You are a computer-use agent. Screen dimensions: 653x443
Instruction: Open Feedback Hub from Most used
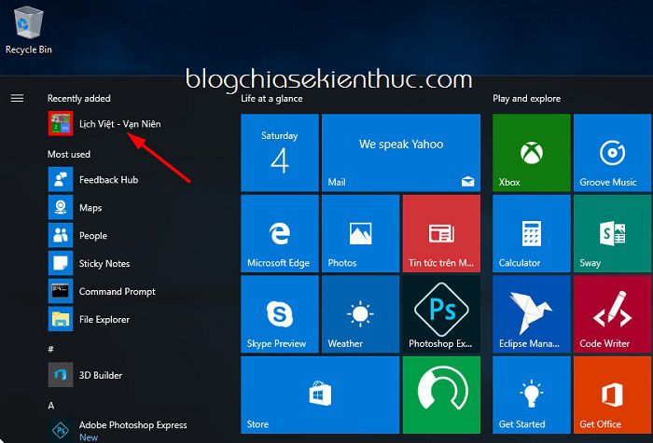point(93,179)
